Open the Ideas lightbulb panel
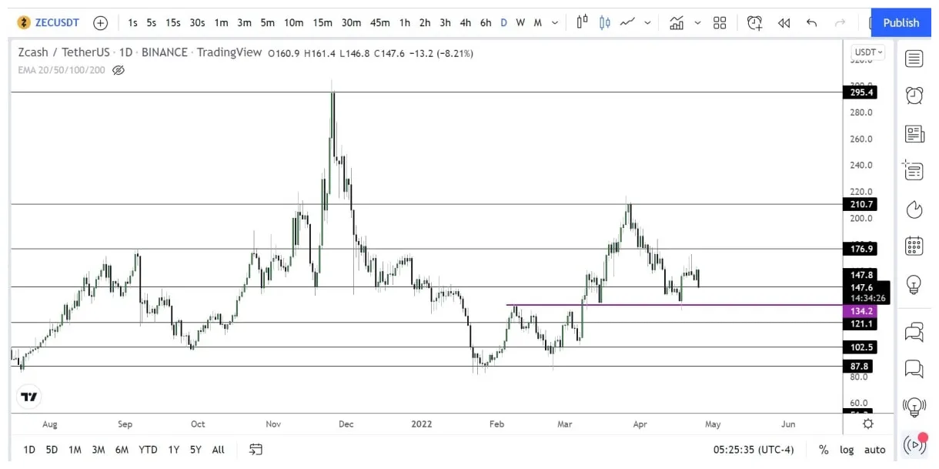This screenshot has height=469, width=939. click(914, 285)
